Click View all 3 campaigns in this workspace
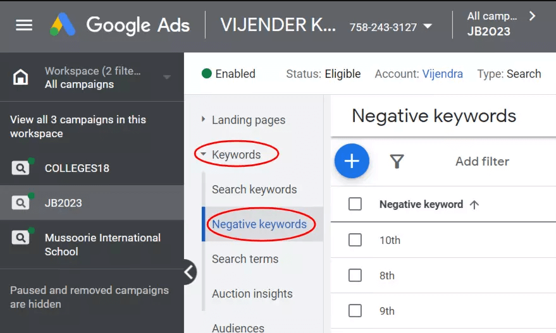Screen dimensions: 556x333 click(x=78, y=126)
